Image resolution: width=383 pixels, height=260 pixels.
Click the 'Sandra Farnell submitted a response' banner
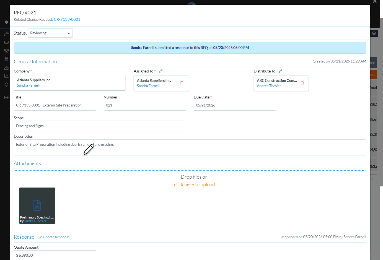click(190, 48)
